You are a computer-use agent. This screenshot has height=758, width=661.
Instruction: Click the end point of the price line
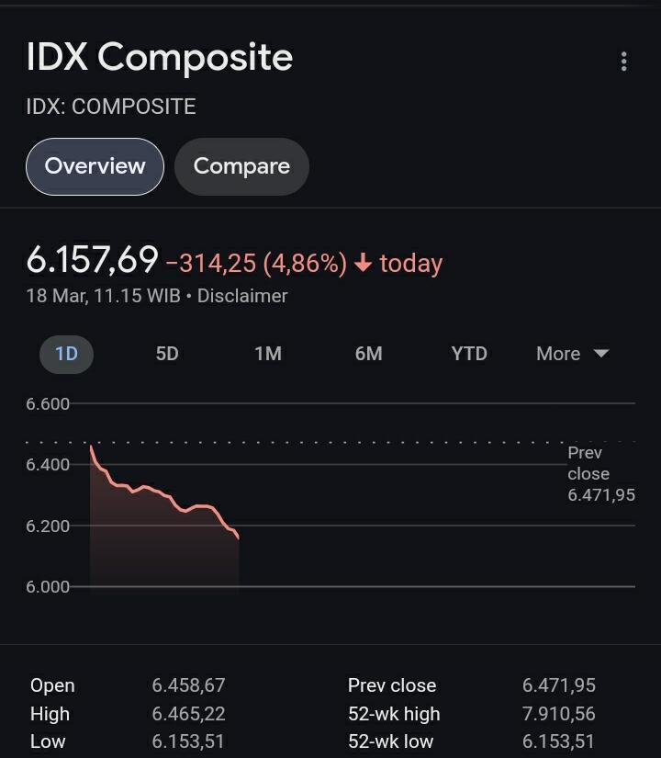pyautogui.click(x=238, y=537)
